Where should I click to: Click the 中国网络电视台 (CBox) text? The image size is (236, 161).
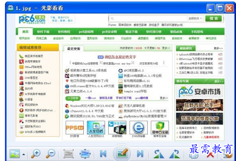pyautogui.click(x=38, y=83)
